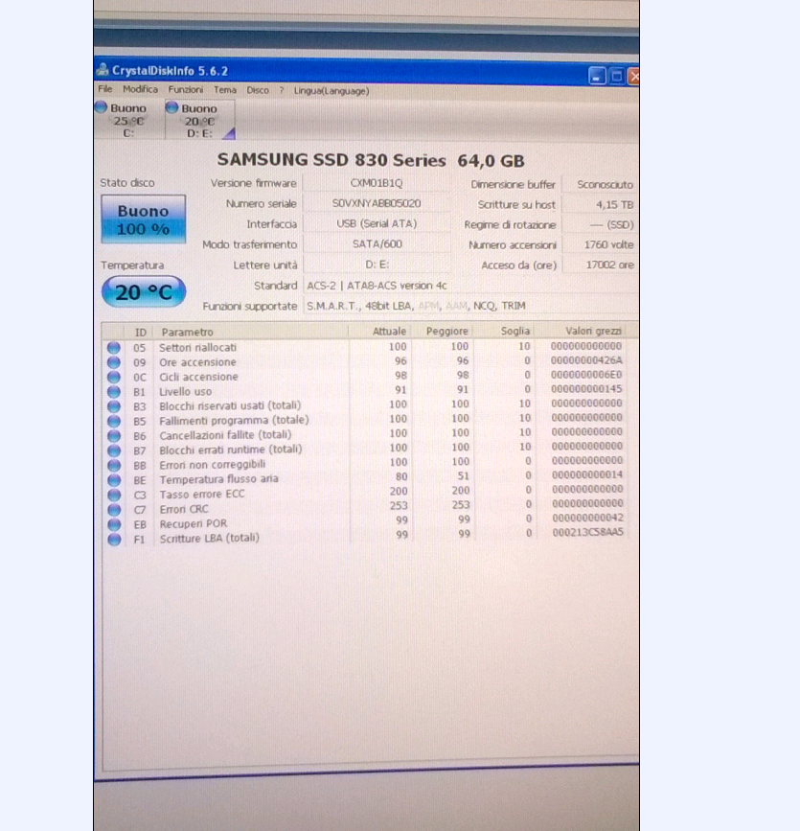Click the status circle for Ore accensione
The height and width of the screenshot is (831, 800).
(x=113, y=362)
